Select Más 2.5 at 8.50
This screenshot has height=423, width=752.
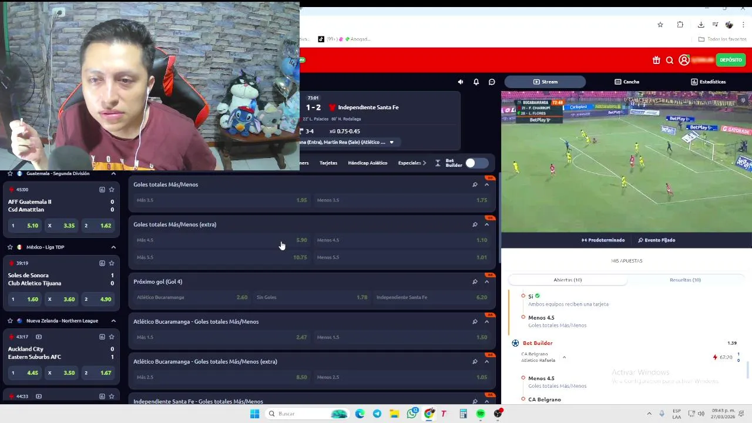click(221, 377)
